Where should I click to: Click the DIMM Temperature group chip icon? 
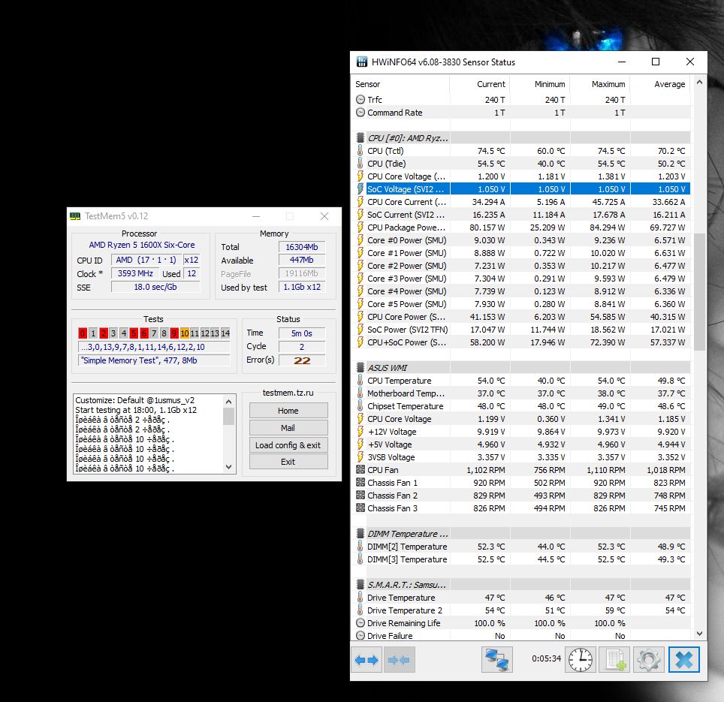(360, 534)
